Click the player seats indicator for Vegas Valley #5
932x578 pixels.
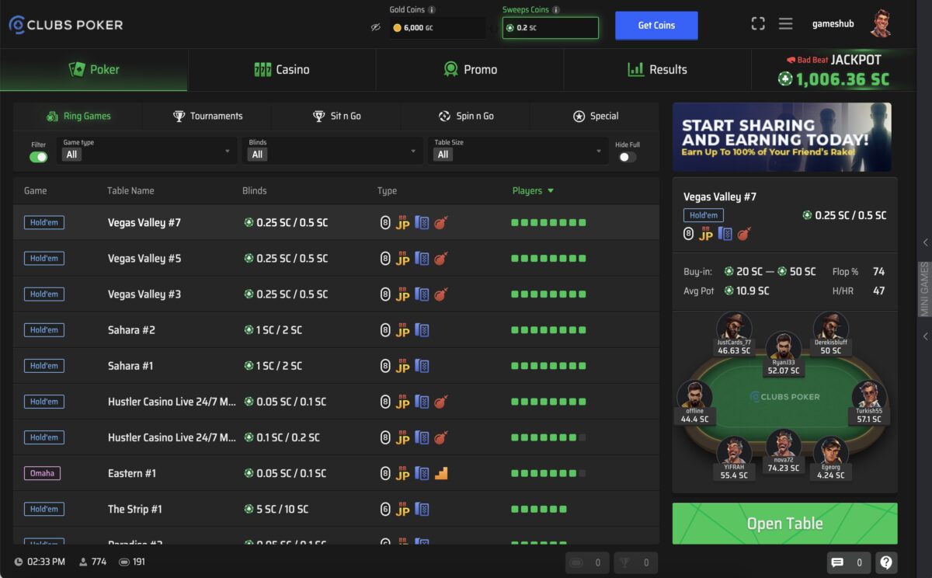point(548,259)
